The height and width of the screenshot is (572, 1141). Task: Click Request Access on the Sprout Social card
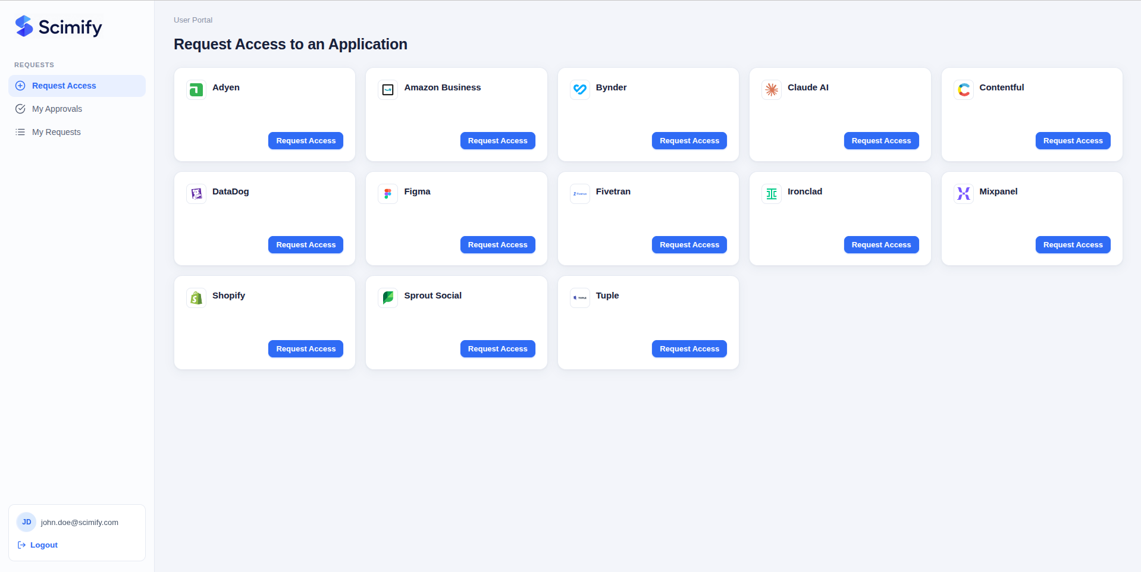[497, 349]
